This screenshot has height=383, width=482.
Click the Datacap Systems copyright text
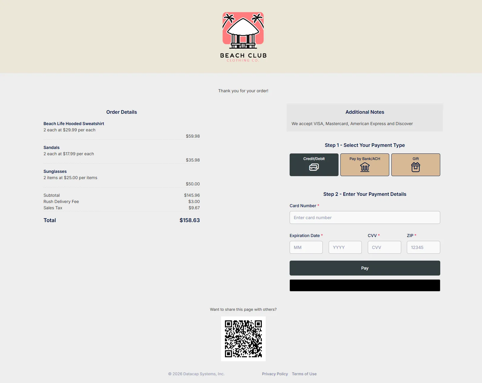coord(196,374)
